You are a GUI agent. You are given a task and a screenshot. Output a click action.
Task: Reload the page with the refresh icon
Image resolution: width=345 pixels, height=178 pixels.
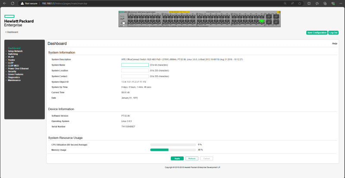coord(13,3)
